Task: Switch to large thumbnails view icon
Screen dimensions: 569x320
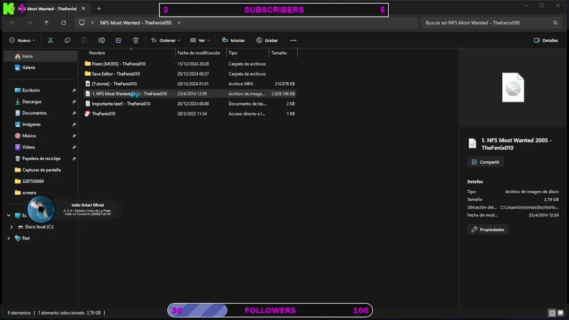Action: (560, 313)
